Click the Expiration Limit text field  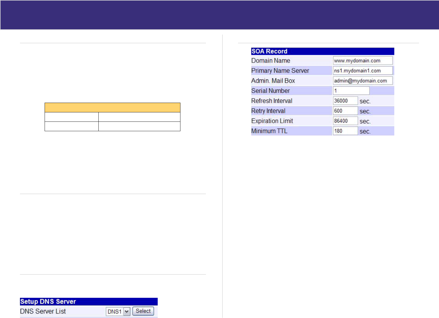pyautogui.click(x=345, y=121)
